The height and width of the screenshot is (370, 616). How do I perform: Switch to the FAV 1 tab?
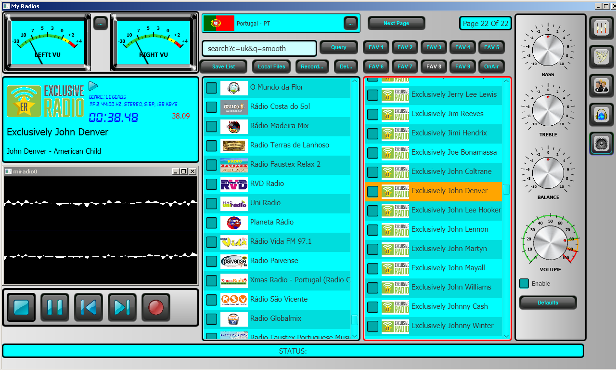point(376,47)
